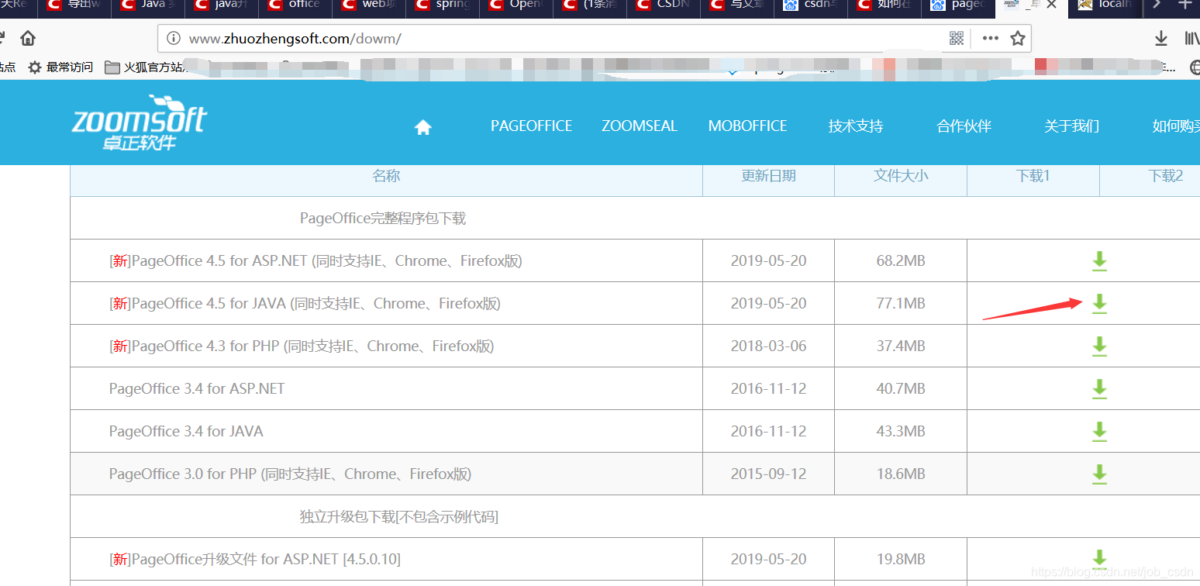
Task: Click PageOffice升级文件 for ASP.NET name
Action: (255, 559)
